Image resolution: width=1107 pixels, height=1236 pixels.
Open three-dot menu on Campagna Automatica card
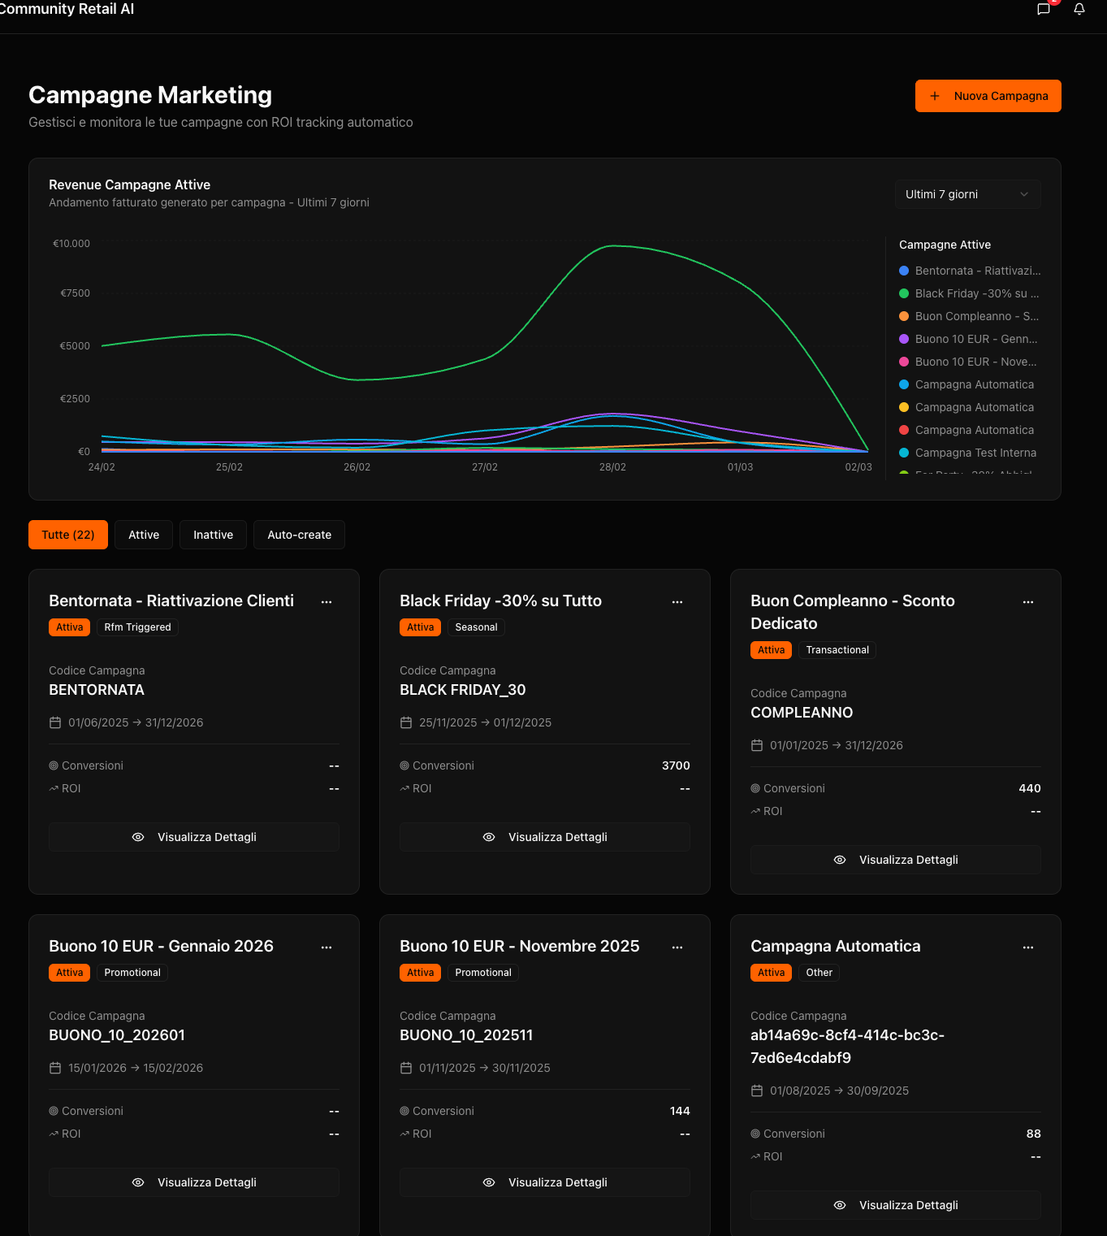[1028, 948]
